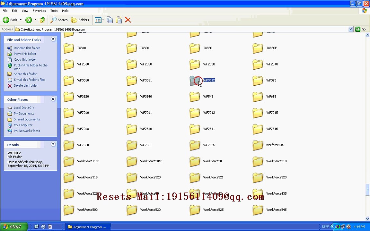Open Local Disk (C:) from Other Places

23,108
